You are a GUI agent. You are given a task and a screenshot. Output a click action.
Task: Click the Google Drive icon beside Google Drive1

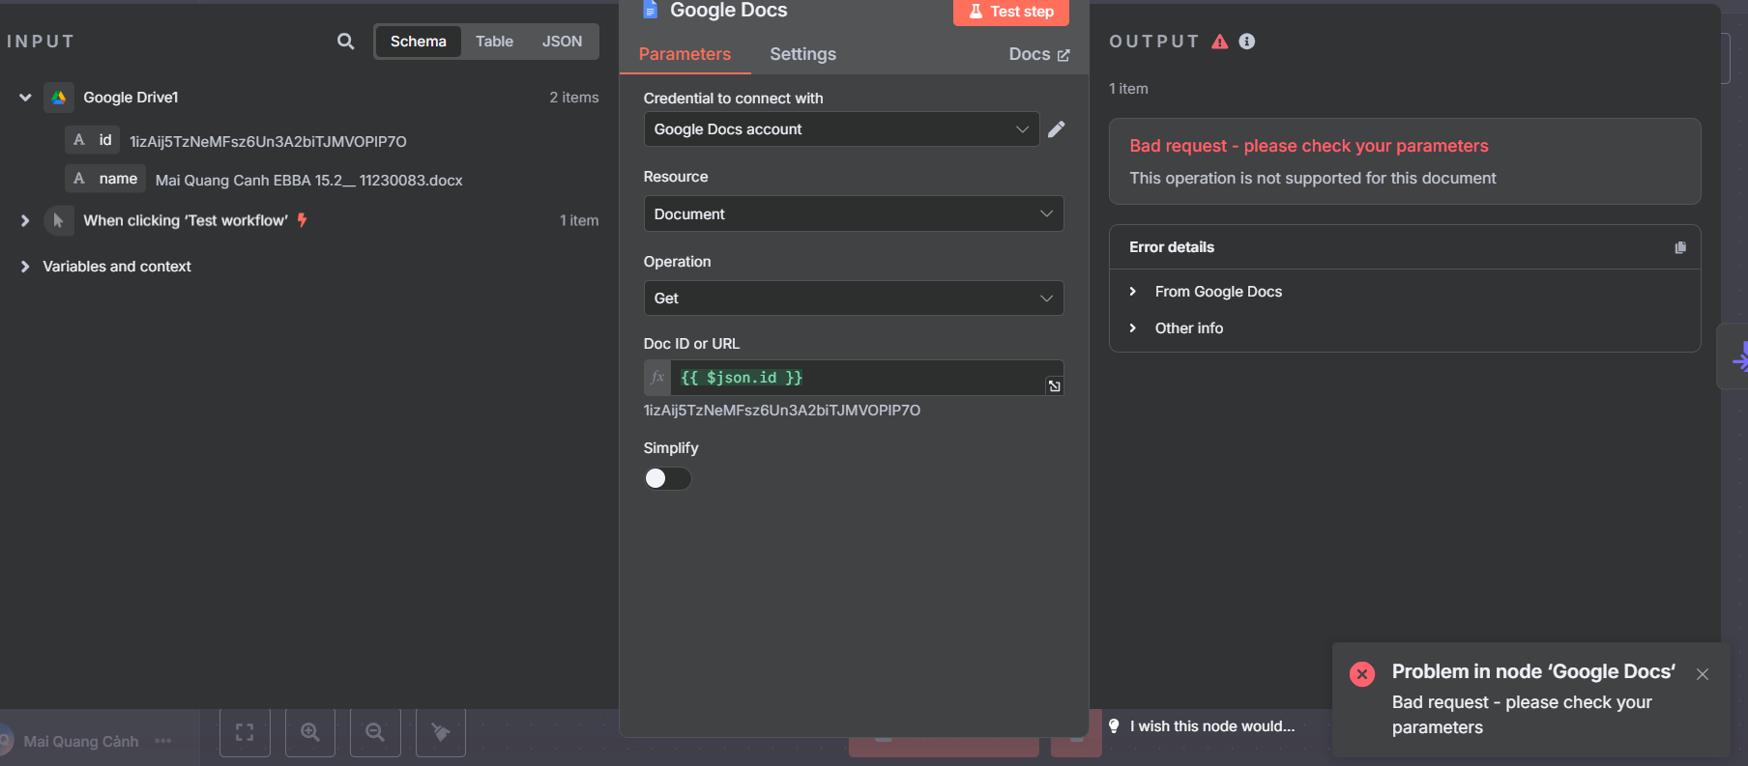(59, 98)
